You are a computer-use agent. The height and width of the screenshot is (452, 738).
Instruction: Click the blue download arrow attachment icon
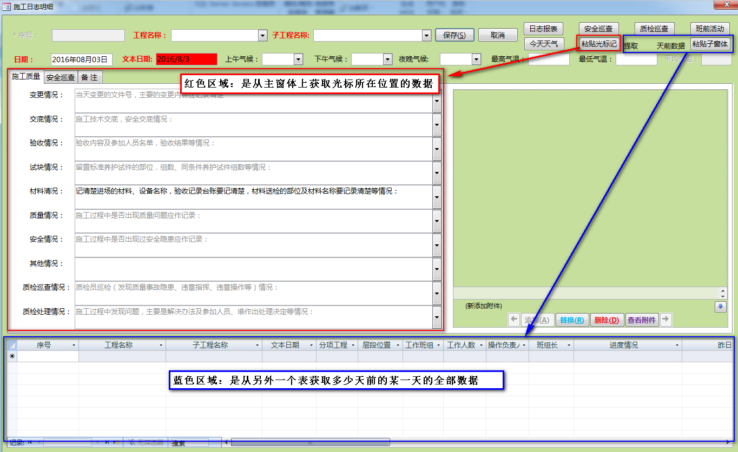click(x=720, y=307)
